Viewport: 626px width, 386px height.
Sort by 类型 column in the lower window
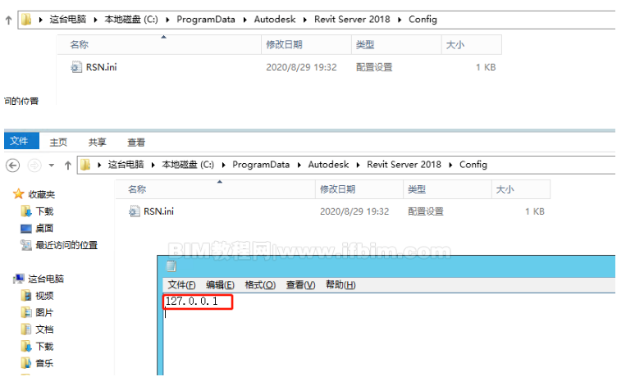447,189
